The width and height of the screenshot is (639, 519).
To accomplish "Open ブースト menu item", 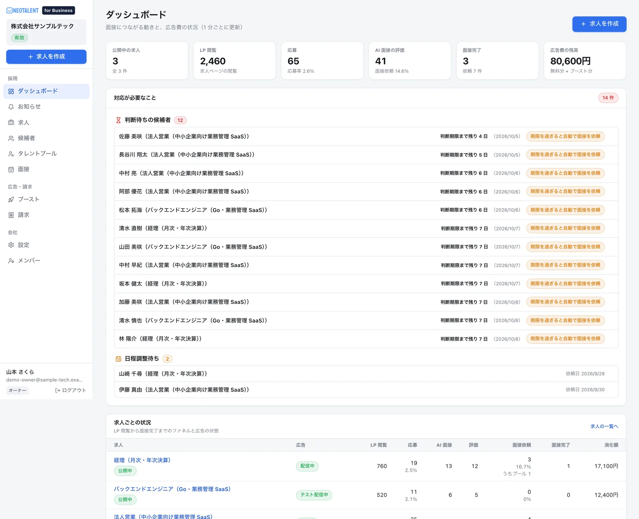I will point(46,199).
